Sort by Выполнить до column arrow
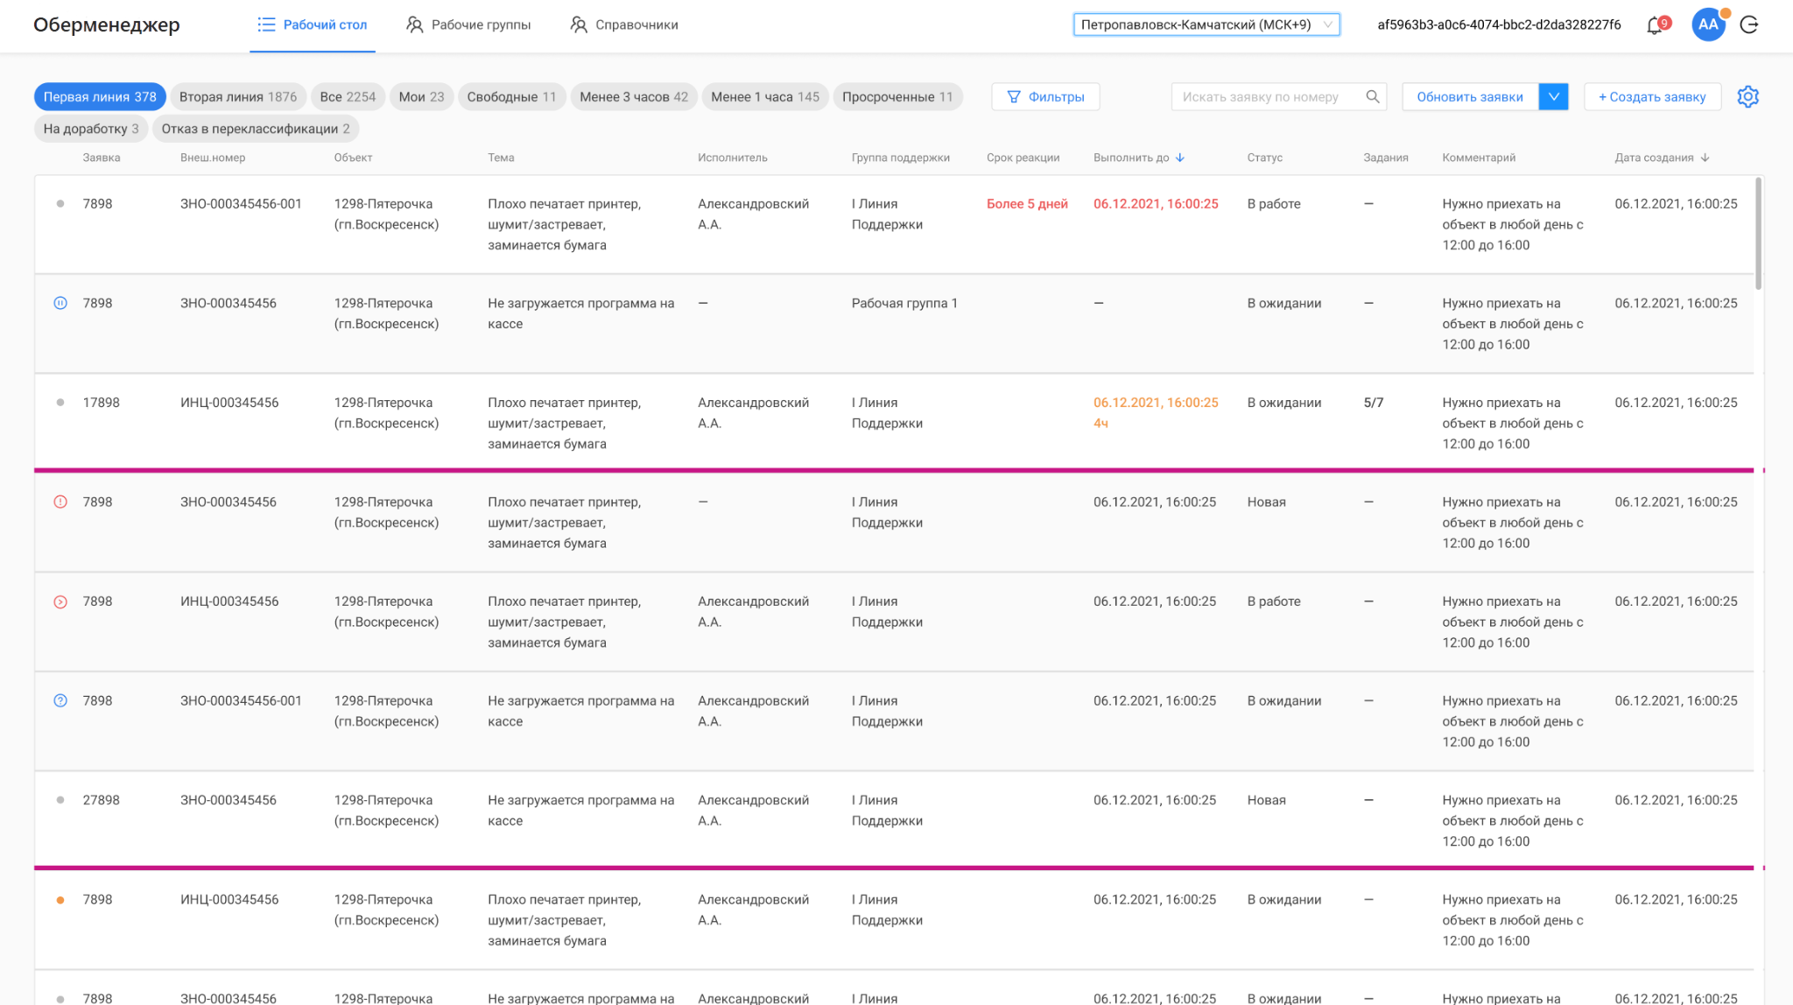This screenshot has height=1005, width=1793. [x=1180, y=158]
